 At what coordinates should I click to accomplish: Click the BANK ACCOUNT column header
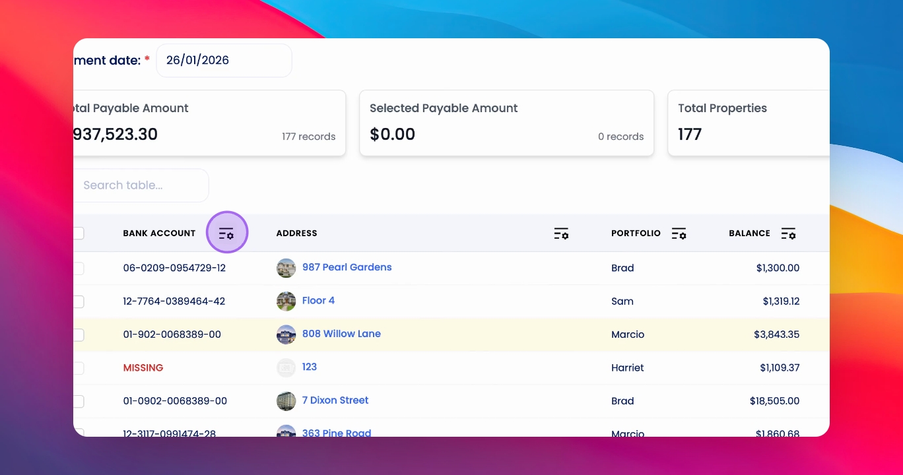point(159,233)
